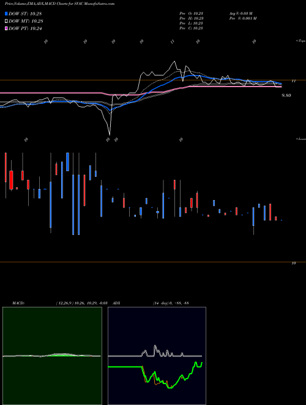Click the 'Pre O: 10.23' value
This screenshot has height=405, width=306.
coord(192,13)
